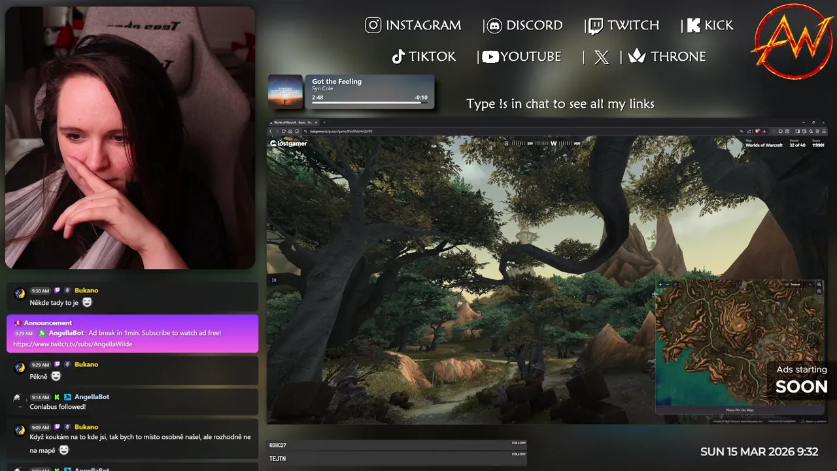Image resolution: width=837 pixels, height=471 pixels.
Task: Click the Follow label beside RDIIC27
Action: coord(519,443)
